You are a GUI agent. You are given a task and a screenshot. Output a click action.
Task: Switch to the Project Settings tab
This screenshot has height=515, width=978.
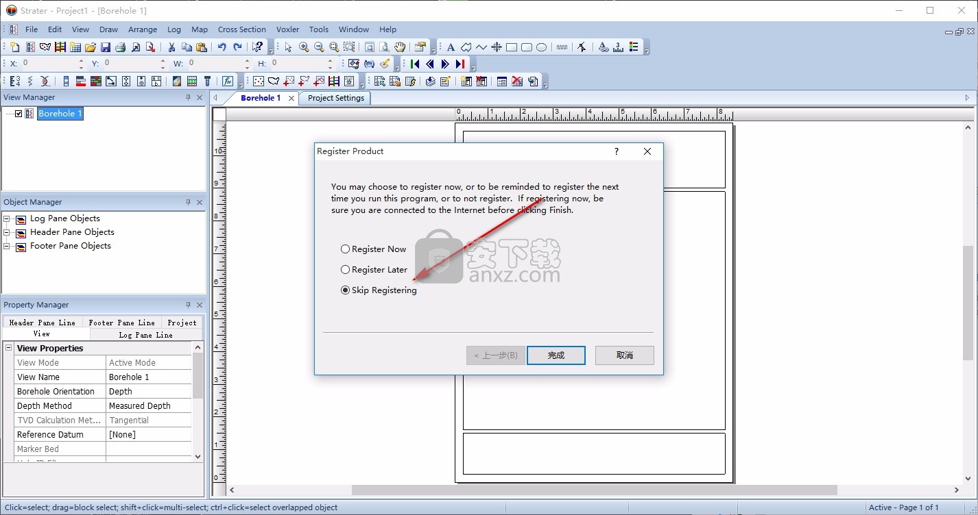[336, 98]
